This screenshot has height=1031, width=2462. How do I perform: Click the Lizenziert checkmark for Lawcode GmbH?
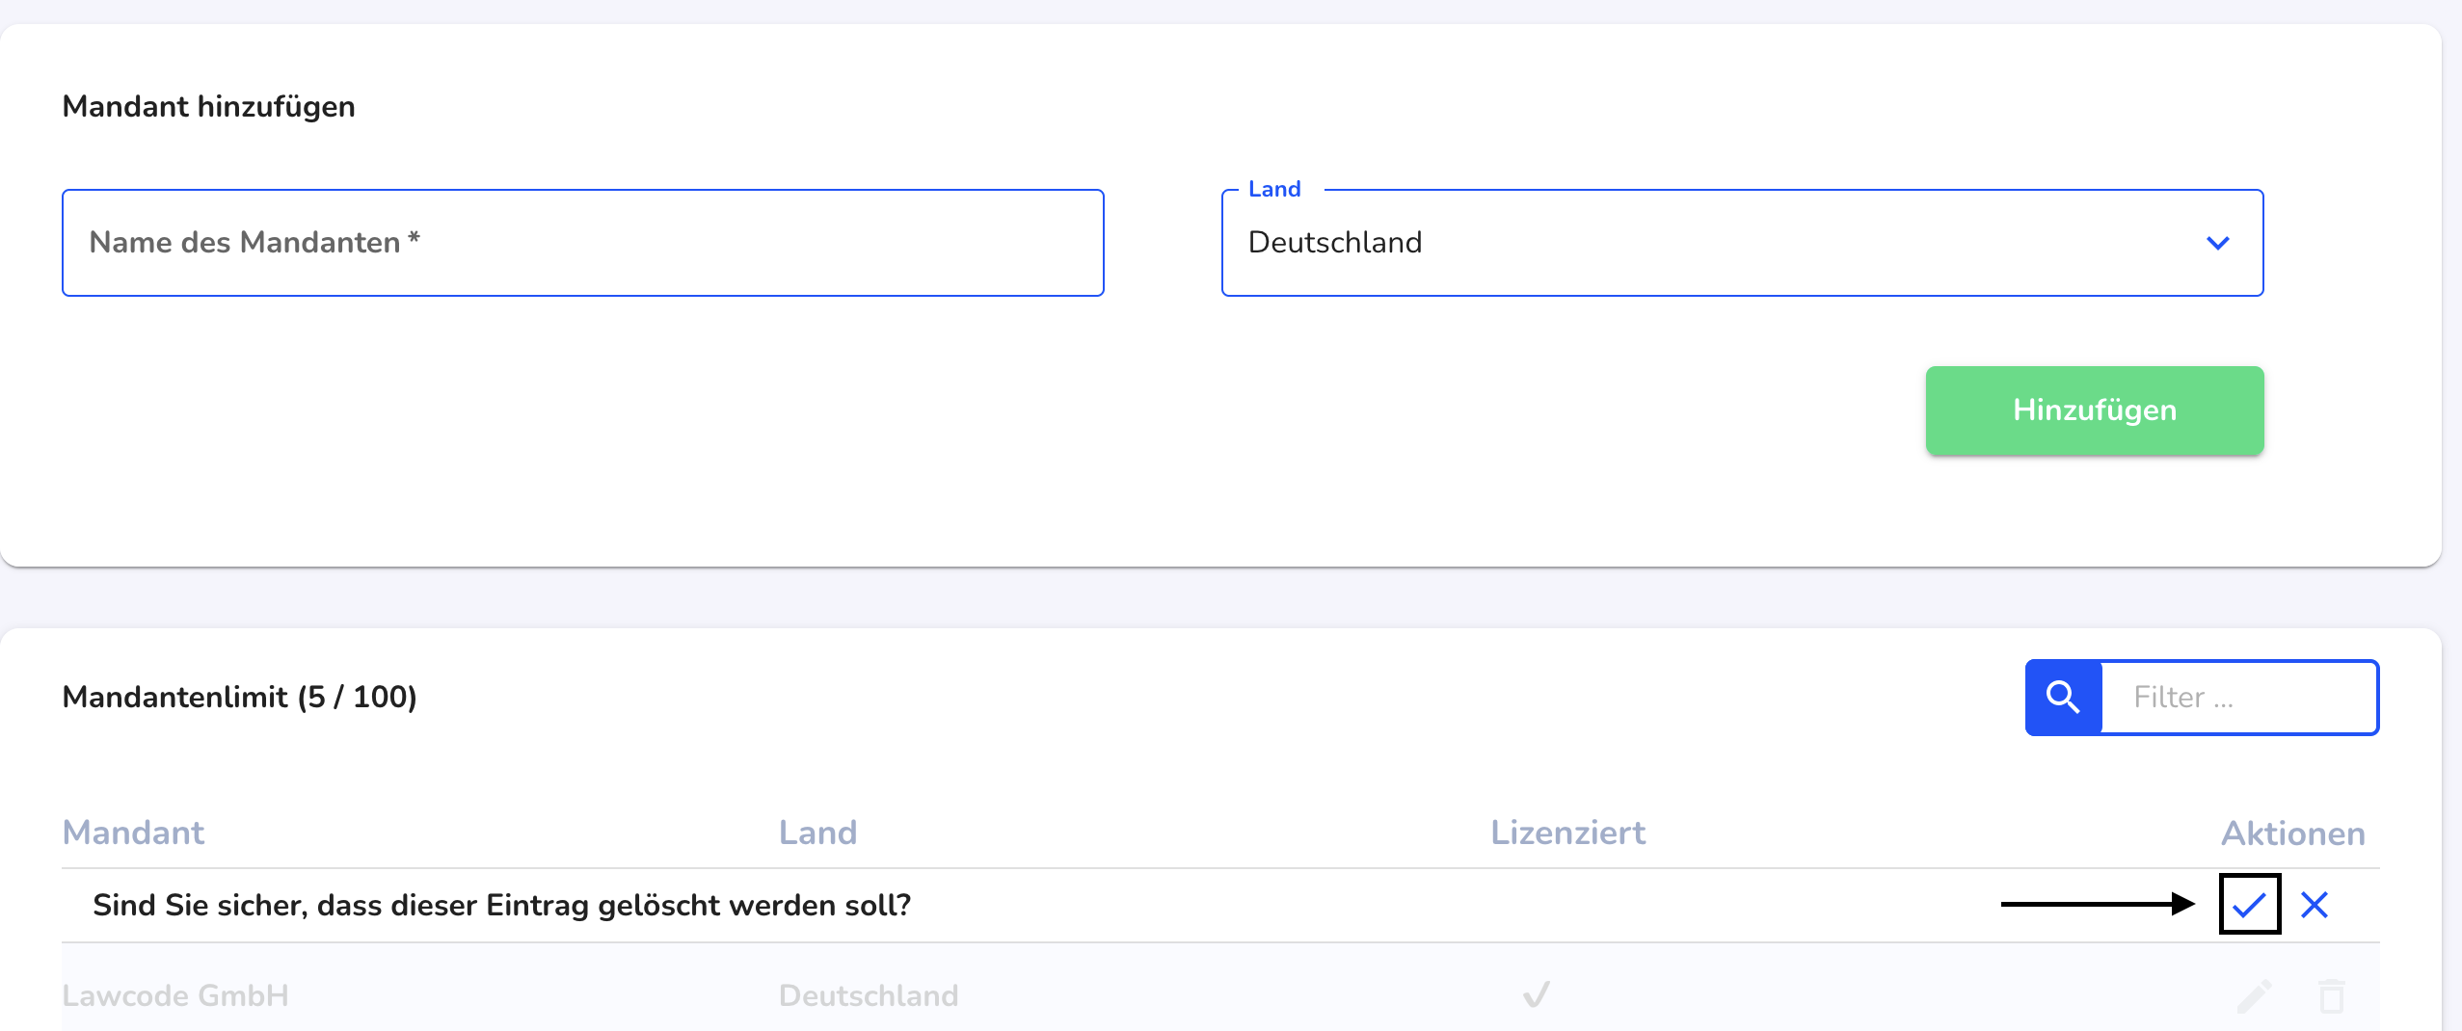pos(1537,994)
